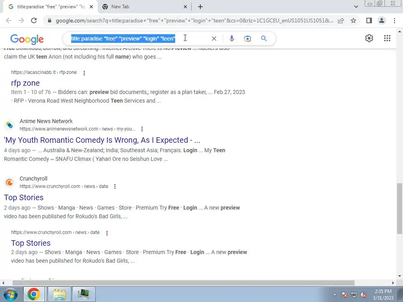Screen dimensions: 403x302
Task: Open the My Youth Romantic Comedy result
Action: coord(102,140)
